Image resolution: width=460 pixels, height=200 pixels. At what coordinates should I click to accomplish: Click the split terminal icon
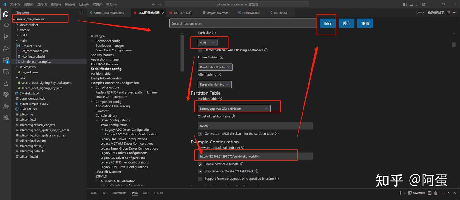click(x=429, y=193)
